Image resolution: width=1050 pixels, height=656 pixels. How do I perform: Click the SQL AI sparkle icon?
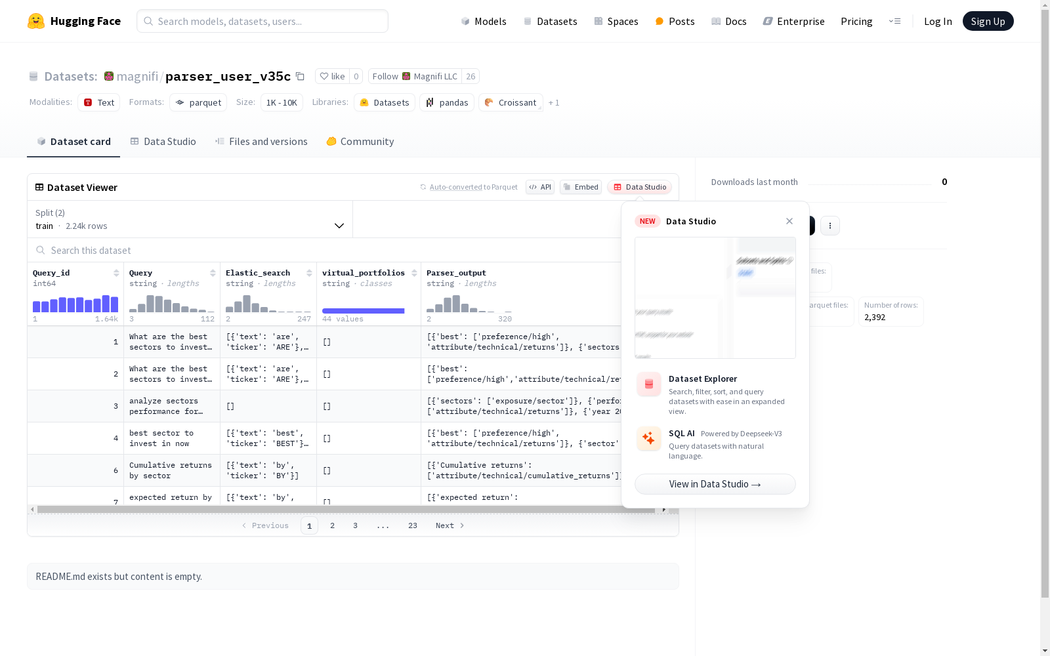pyautogui.click(x=649, y=438)
